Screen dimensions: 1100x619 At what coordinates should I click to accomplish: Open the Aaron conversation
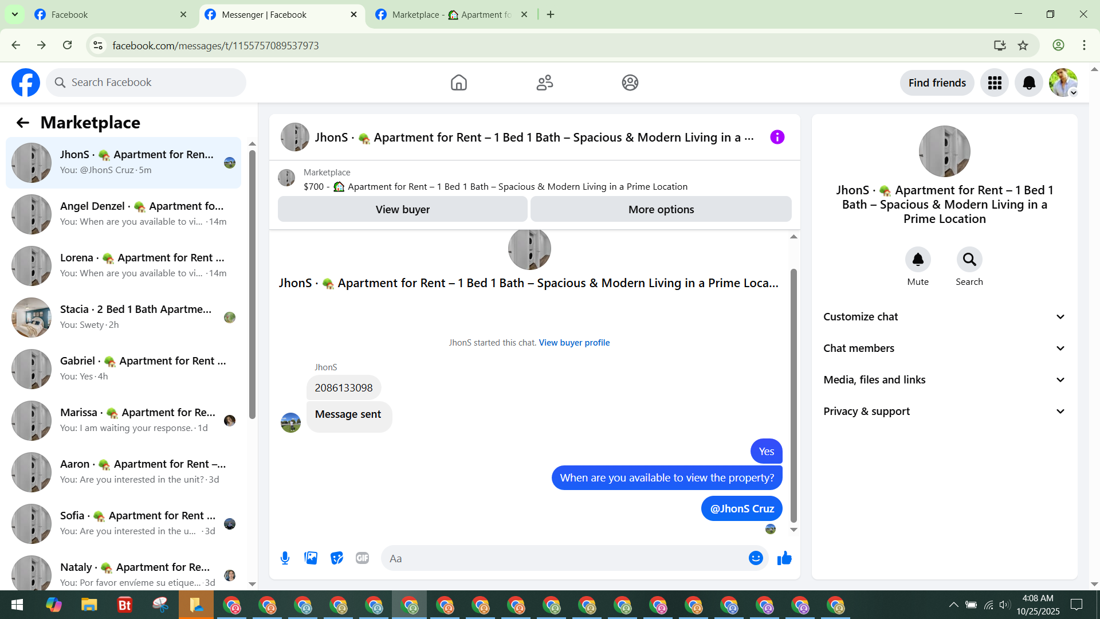coord(123,472)
